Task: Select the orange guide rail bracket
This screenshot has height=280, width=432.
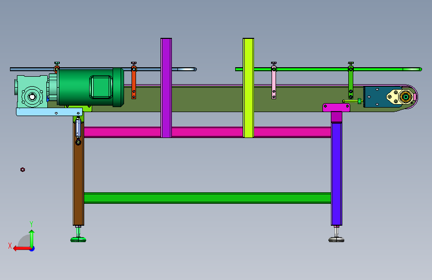Action: tap(134, 82)
